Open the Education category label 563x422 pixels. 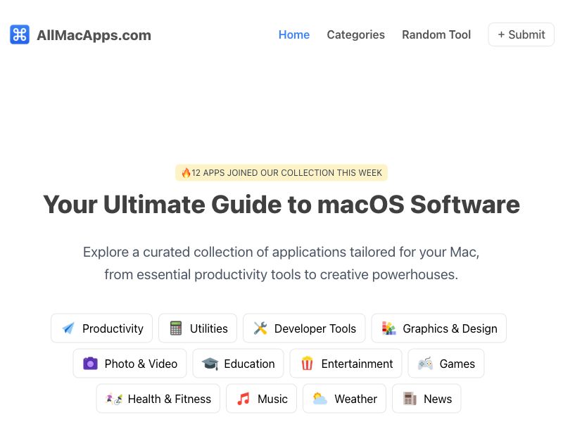[249, 364]
